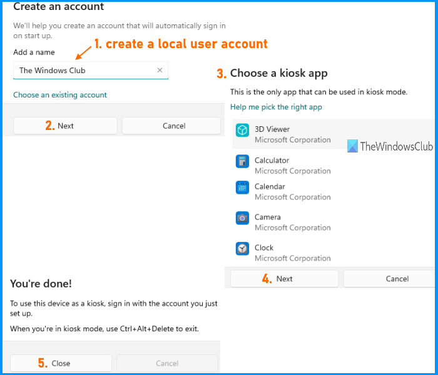Click the Calculator app icon
This screenshot has height=375, width=438.
pos(242,161)
